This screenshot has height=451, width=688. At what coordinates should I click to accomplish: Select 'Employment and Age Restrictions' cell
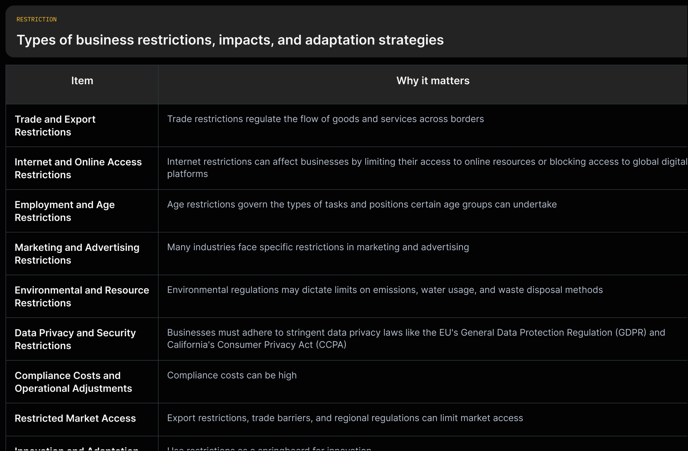(82, 211)
